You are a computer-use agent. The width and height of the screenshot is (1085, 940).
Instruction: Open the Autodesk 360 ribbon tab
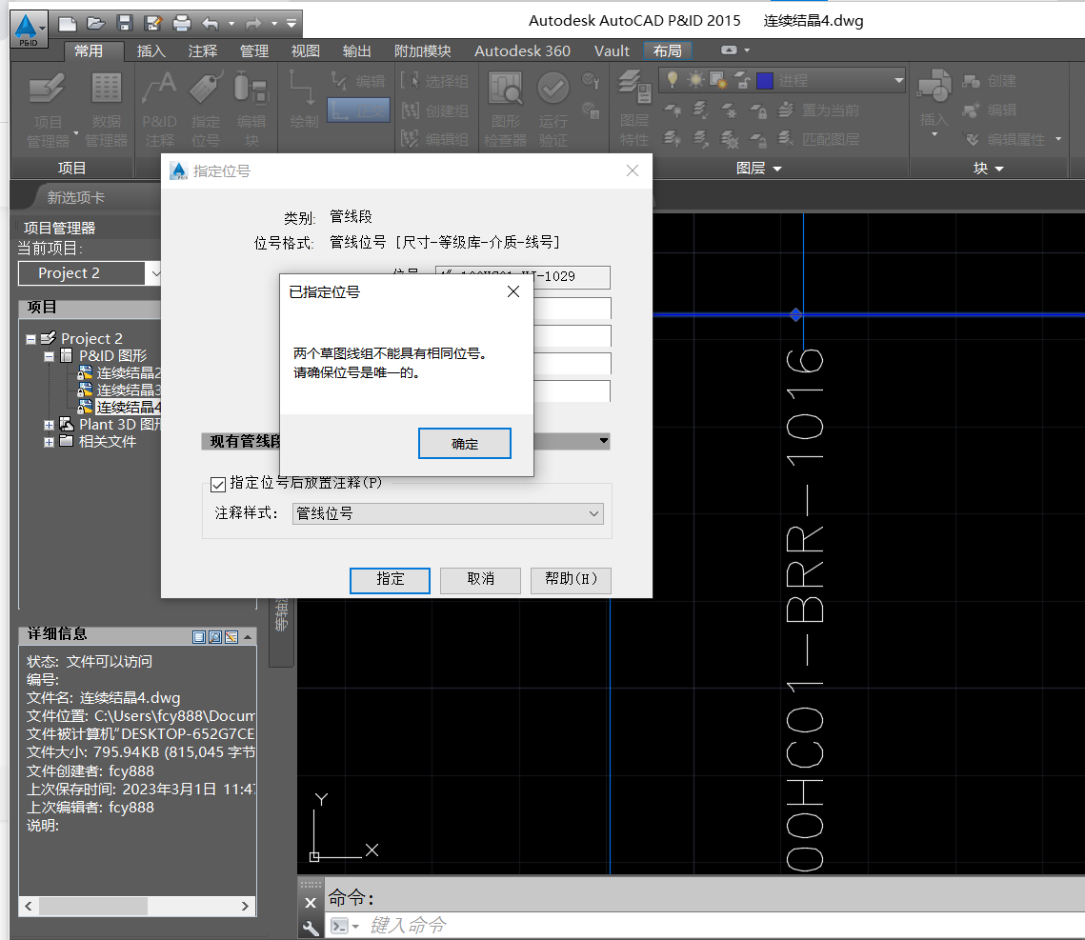[522, 51]
